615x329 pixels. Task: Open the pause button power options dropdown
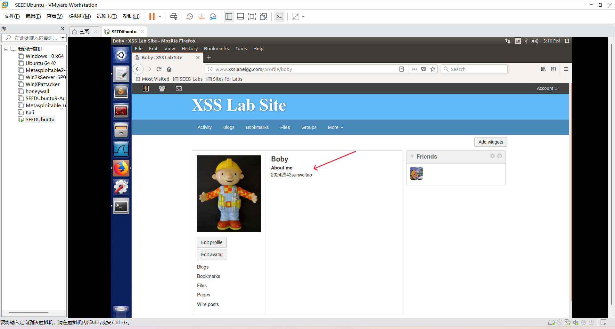[160, 17]
